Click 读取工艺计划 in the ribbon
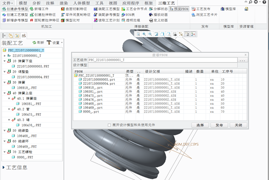Image resolution: width=269 pixels, height=180 pixels. pos(106,20)
